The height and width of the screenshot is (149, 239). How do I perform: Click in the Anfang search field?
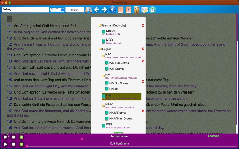click(x=25, y=10)
